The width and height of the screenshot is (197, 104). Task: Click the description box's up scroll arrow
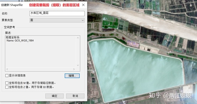(78, 38)
